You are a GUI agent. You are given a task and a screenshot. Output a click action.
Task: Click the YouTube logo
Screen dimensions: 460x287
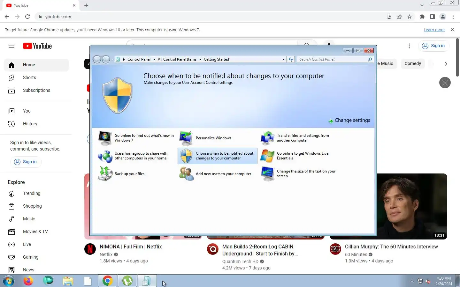tap(37, 46)
